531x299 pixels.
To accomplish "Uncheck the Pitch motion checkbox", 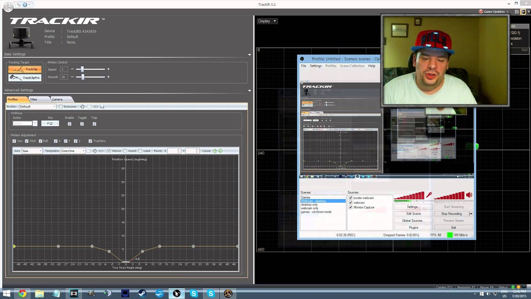I will coord(27,141).
